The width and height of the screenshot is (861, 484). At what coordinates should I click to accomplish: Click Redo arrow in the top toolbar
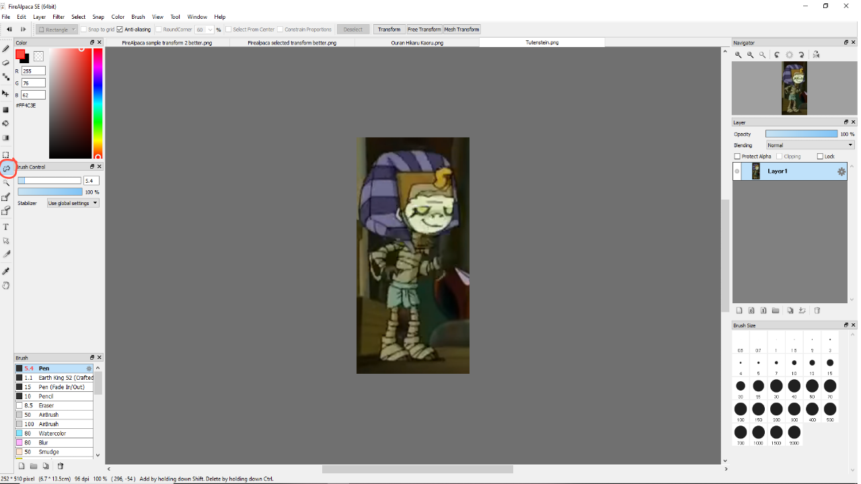point(23,30)
